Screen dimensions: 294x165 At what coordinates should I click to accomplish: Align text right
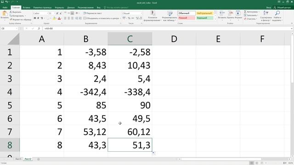pos(73,18)
